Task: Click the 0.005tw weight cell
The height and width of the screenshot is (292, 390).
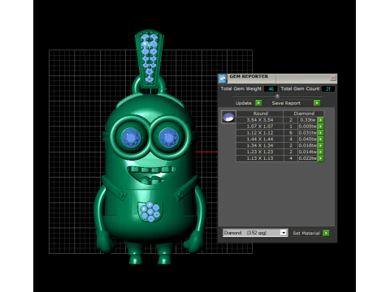Action: tap(307, 127)
